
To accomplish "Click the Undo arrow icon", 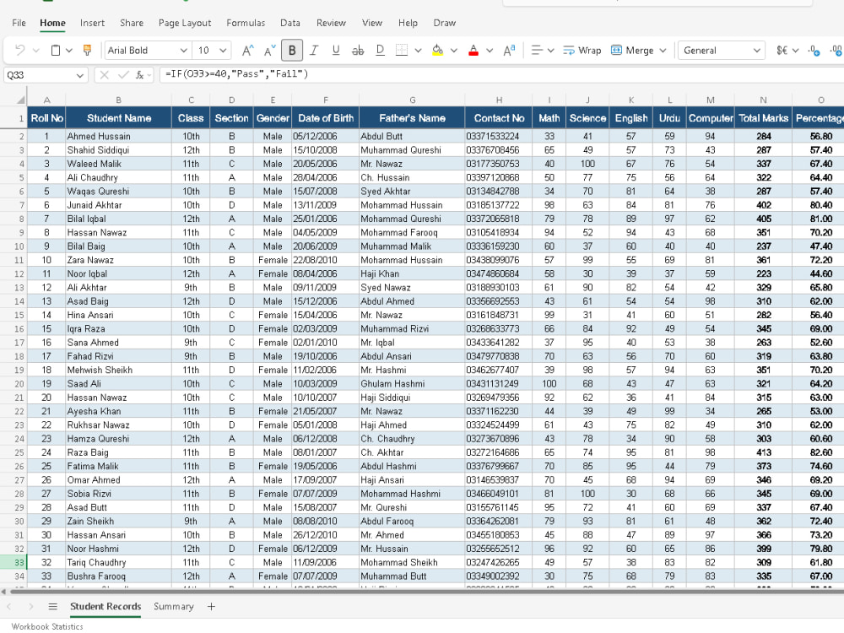I will (x=20, y=50).
